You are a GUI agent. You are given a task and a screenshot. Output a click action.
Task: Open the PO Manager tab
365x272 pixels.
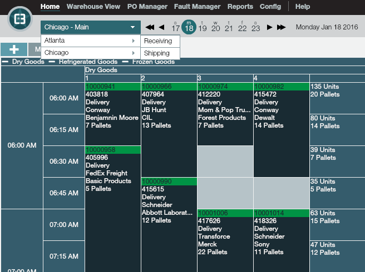pyautogui.click(x=147, y=7)
